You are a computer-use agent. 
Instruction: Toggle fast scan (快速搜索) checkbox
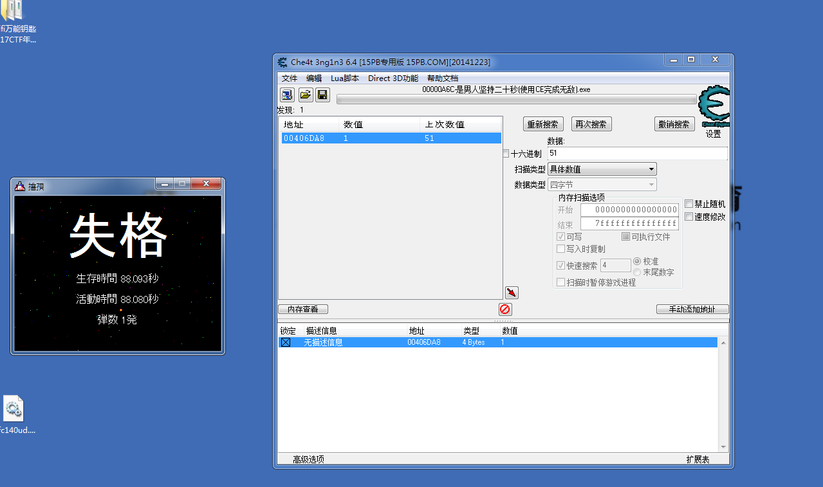pos(560,266)
